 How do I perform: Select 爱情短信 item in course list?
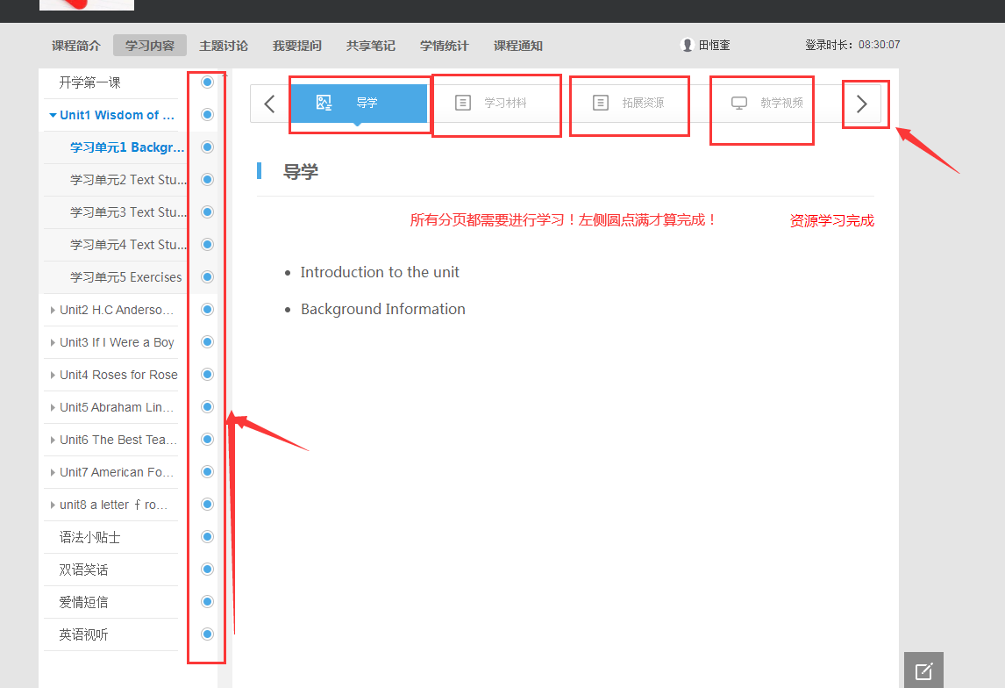pyautogui.click(x=84, y=602)
